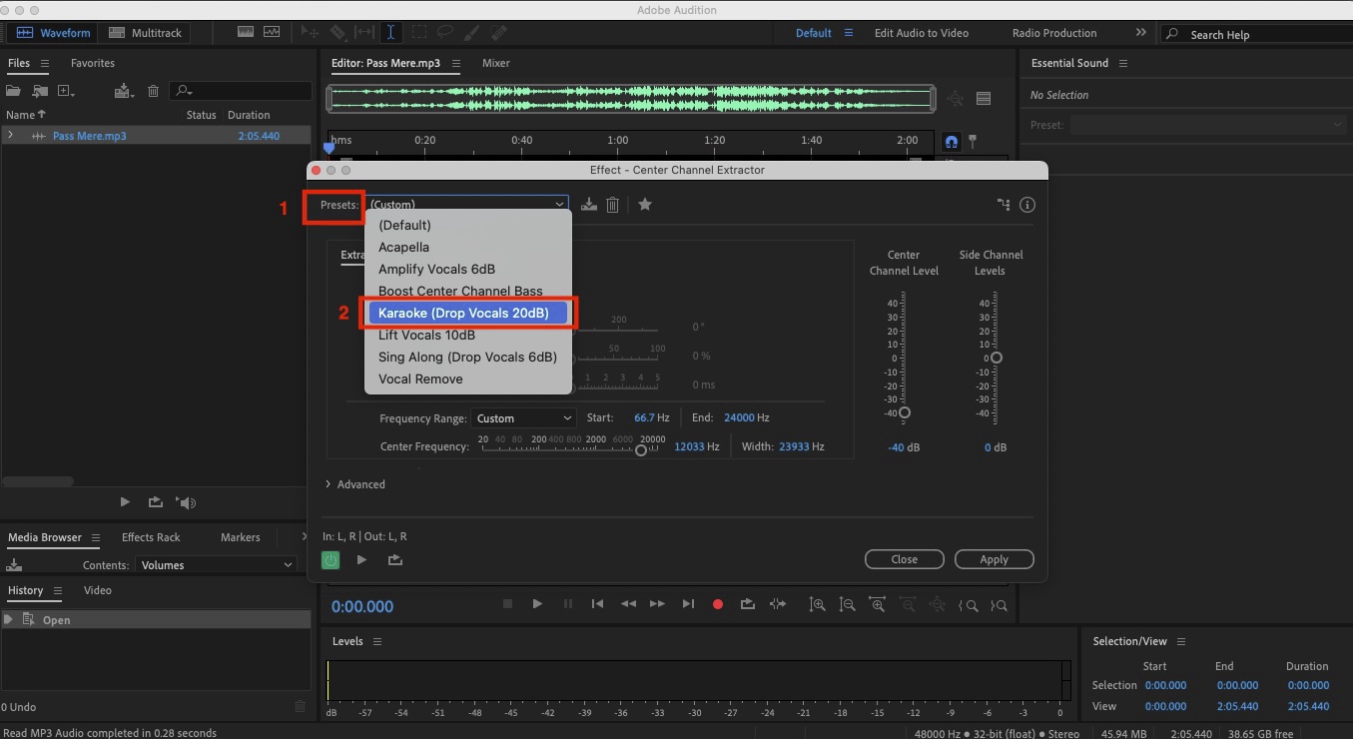The height and width of the screenshot is (739, 1353).
Task: Adjust the Center Channel Level slider
Action: click(904, 412)
